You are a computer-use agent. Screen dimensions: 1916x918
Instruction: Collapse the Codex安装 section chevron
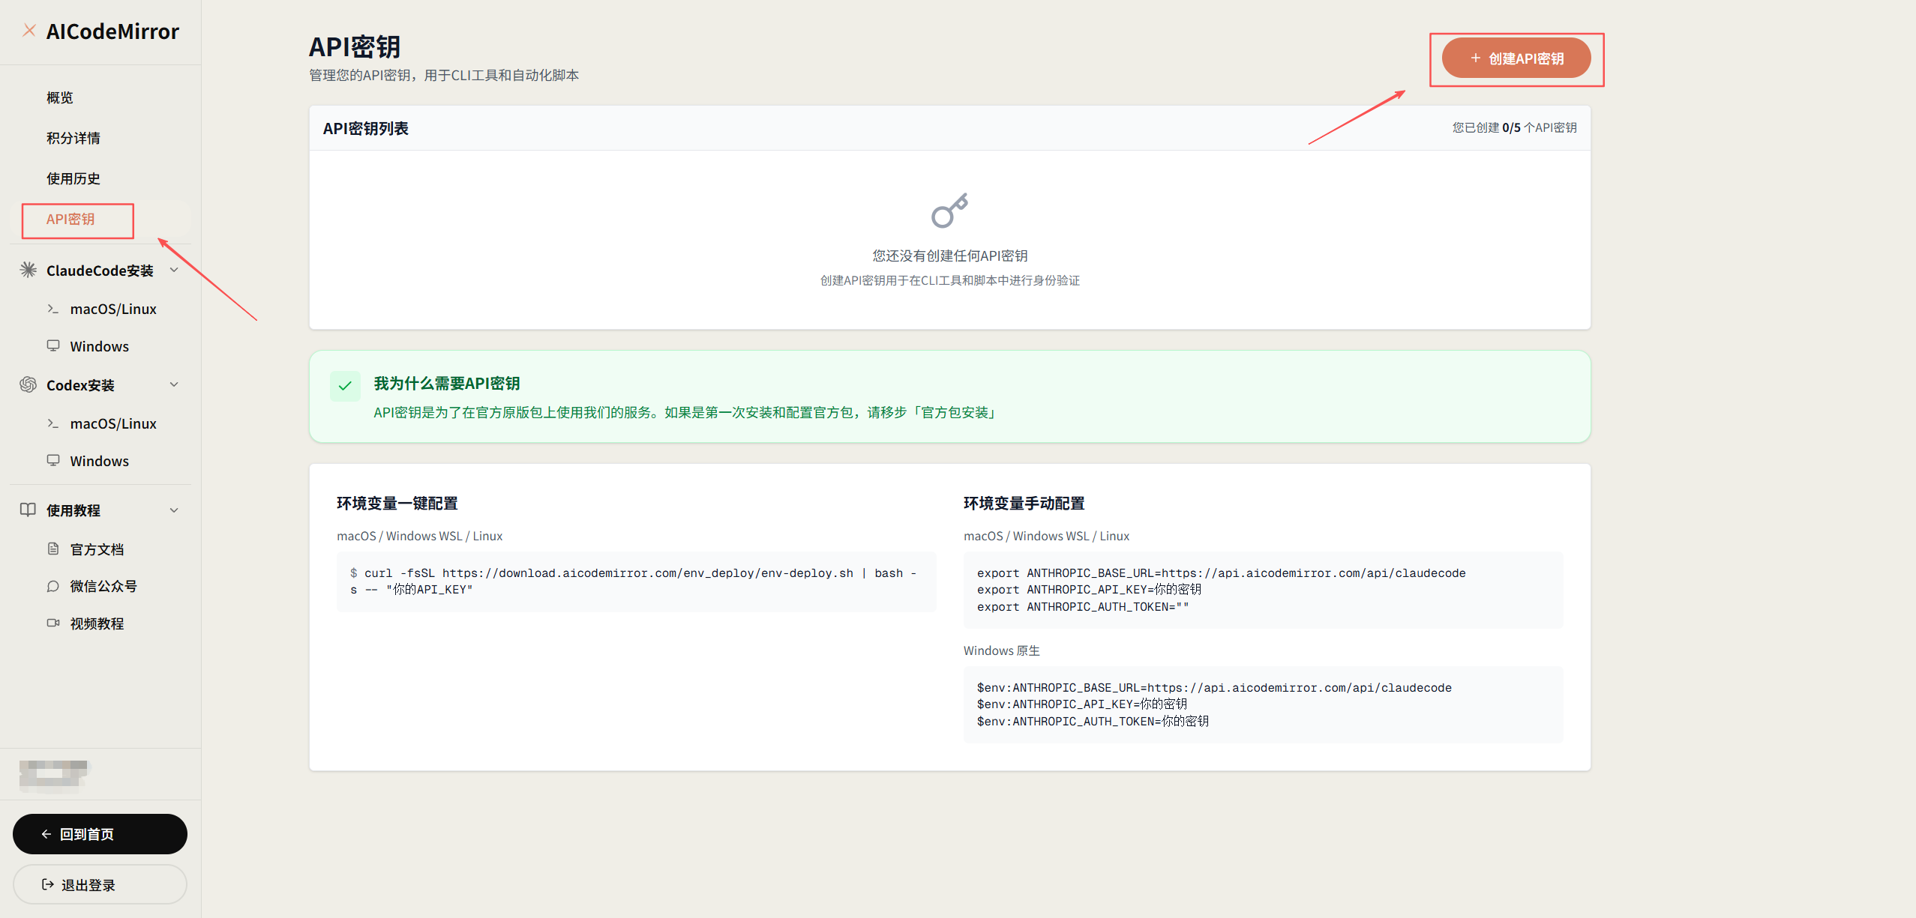[174, 384]
